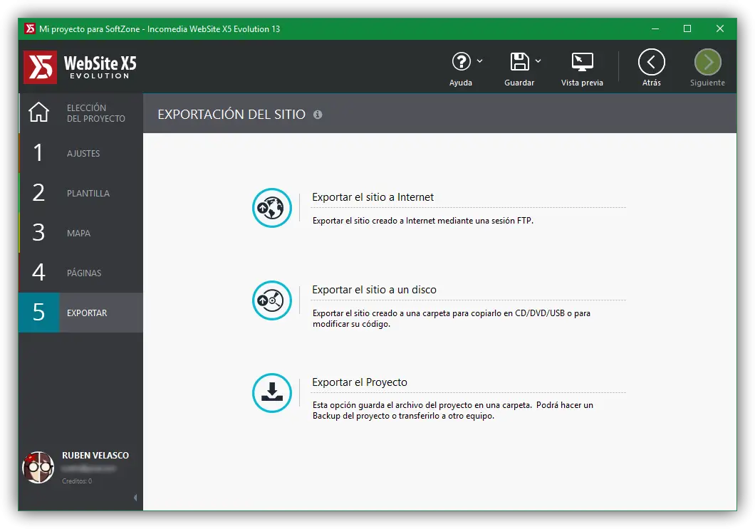Go to step 3 Mapa

[x=81, y=233]
